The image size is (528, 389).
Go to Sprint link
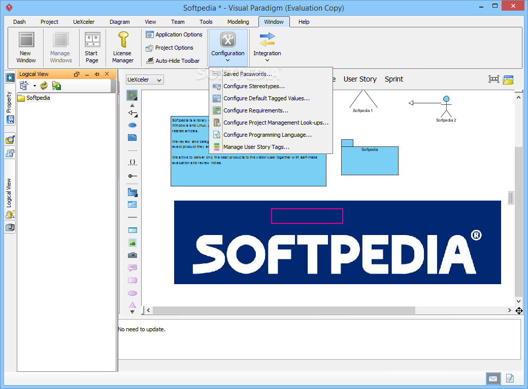click(393, 80)
